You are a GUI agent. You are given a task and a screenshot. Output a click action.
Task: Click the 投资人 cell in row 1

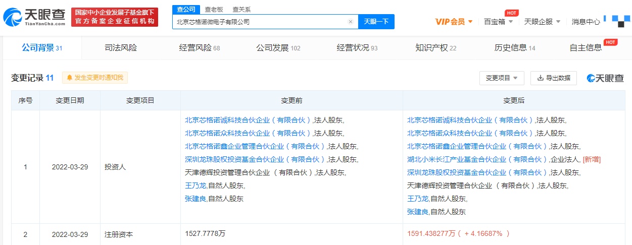click(x=140, y=167)
